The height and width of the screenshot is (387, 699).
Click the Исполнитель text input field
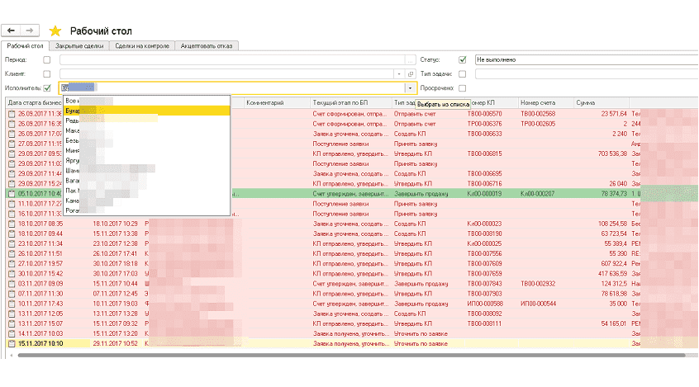point(232,88)
